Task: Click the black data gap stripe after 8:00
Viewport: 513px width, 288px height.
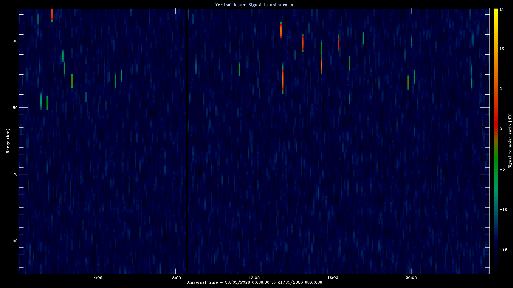Action: point(186,141)
